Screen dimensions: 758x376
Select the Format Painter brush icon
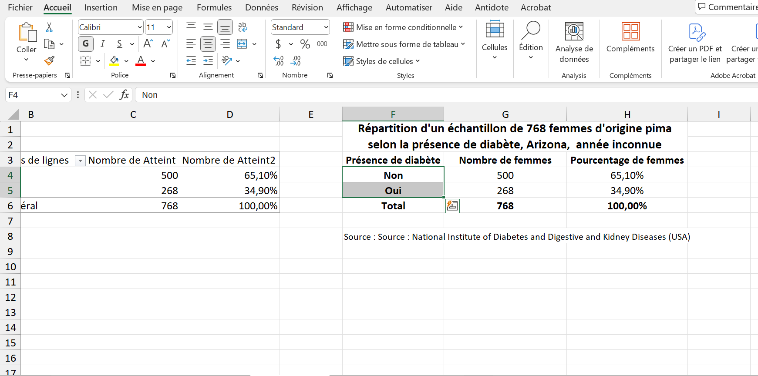tap(49, 60)
